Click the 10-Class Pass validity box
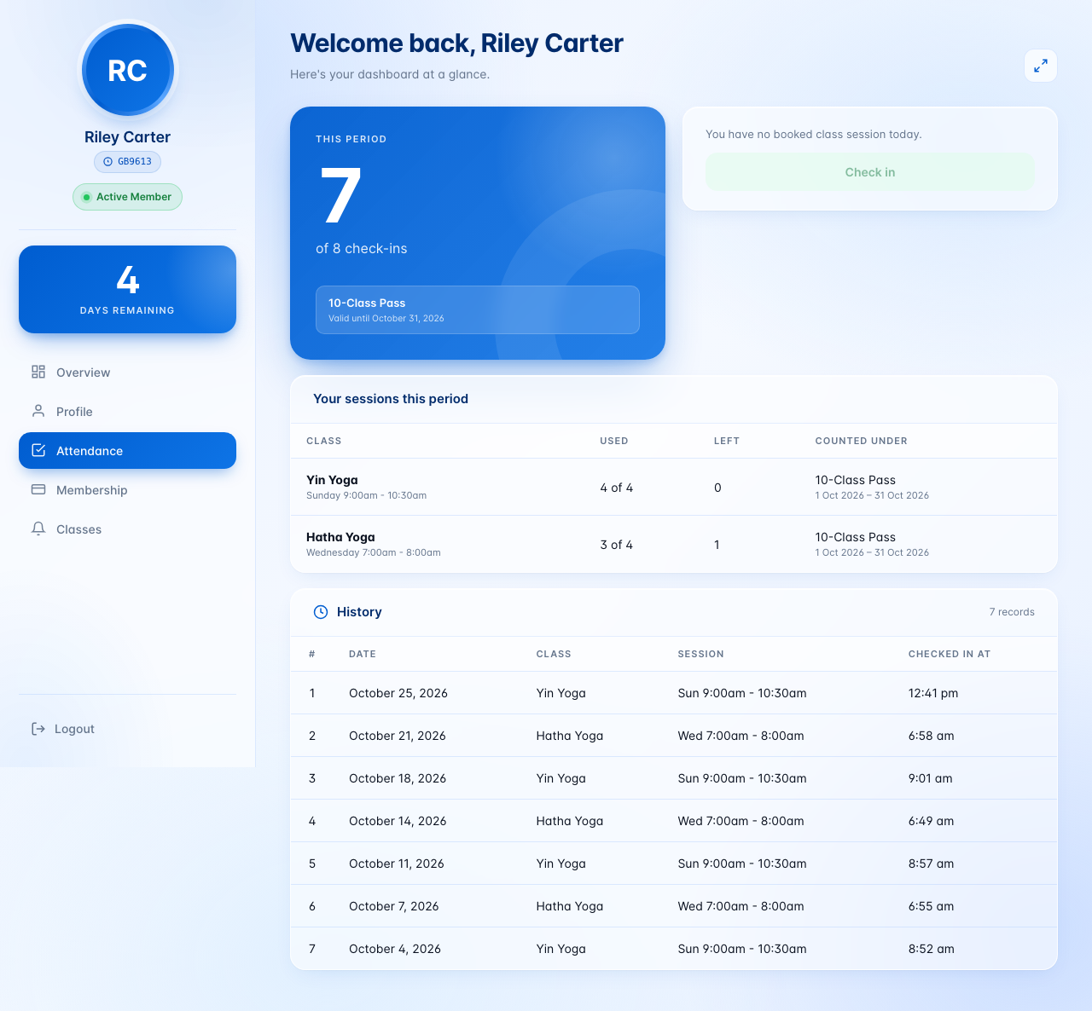 [x=478, y=309]
